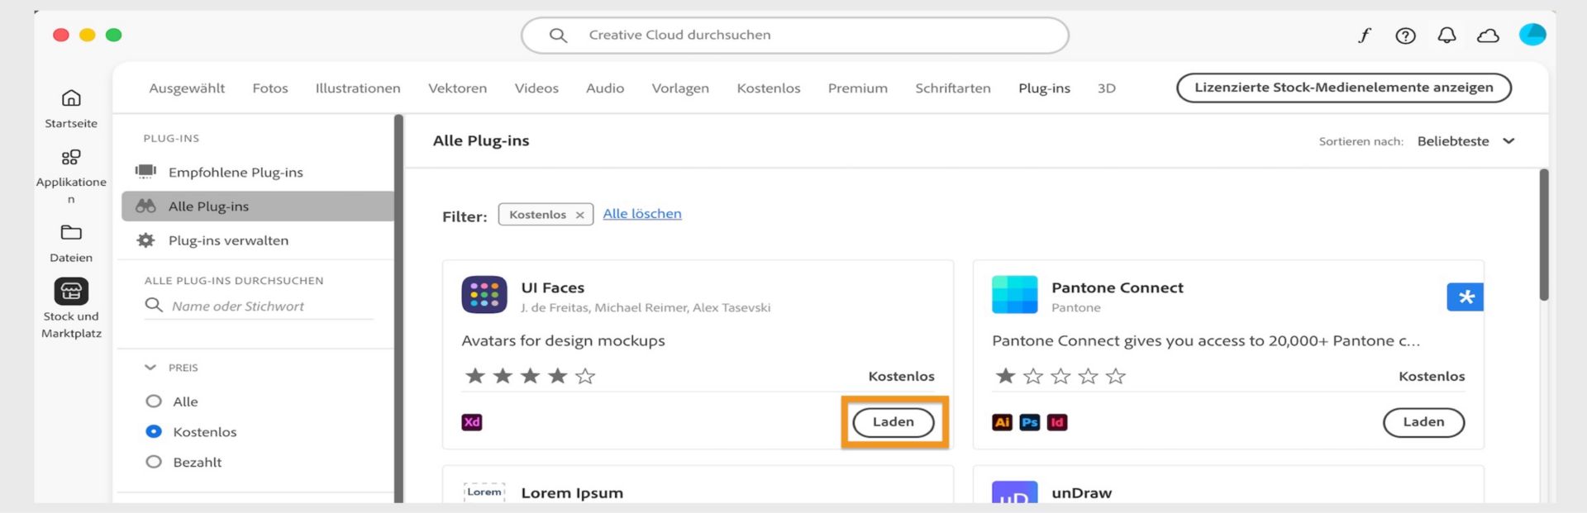The image size is (1587, 513).
Task: Open the cloud sync status icon
Action: tap(1488, 36)
